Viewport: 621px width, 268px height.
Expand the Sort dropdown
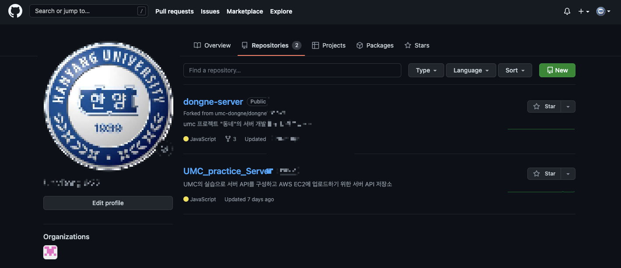515,70
